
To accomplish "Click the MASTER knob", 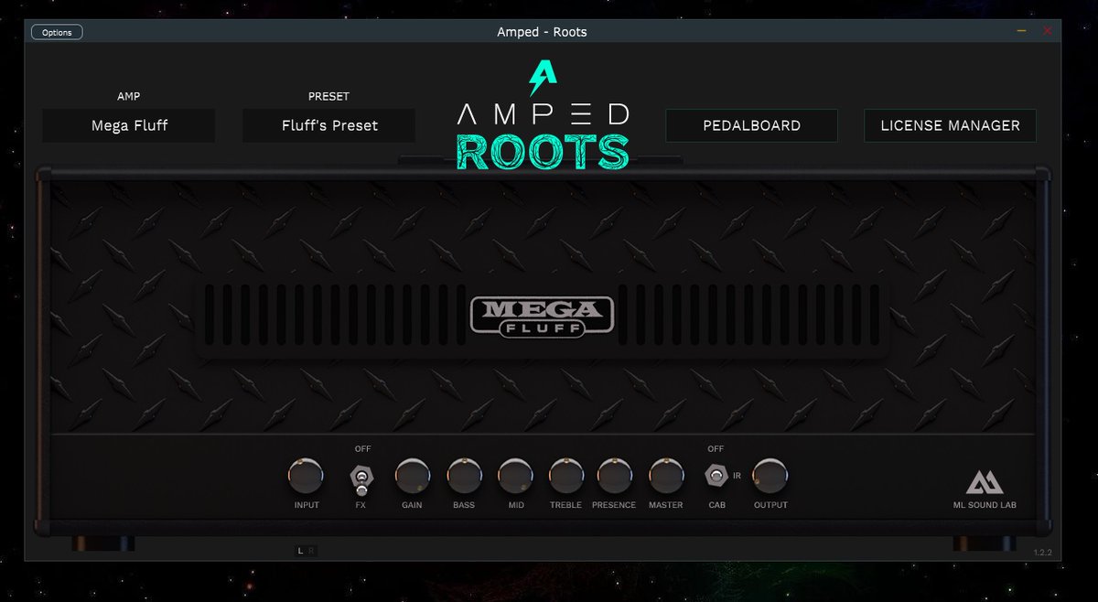I will click(666, 476).
